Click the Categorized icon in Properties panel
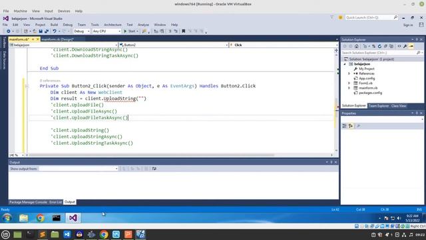Image resolution: width=426 pixels, height=240 pixels. [344, 126]
